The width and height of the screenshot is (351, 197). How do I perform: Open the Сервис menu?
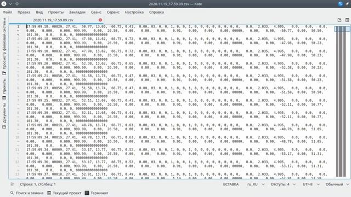point(113,12)
